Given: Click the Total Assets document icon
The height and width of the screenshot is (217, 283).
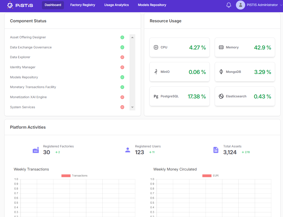Looking at the screenshot, I should (216, 150).
